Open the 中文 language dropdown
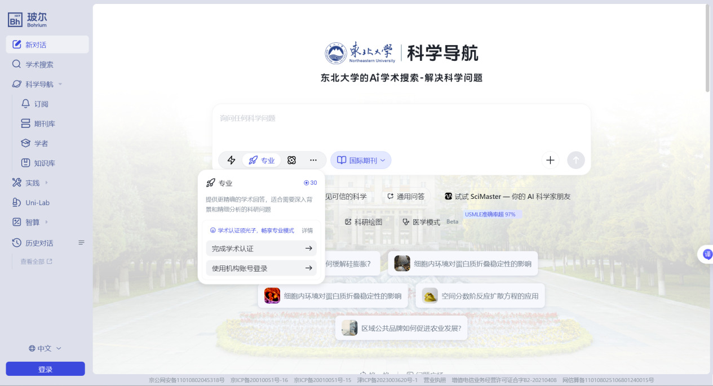The image size is (713, 386). pyautogui.click(x=45, y=348)
